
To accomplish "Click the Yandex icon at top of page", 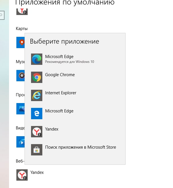I will coord(22,12).
